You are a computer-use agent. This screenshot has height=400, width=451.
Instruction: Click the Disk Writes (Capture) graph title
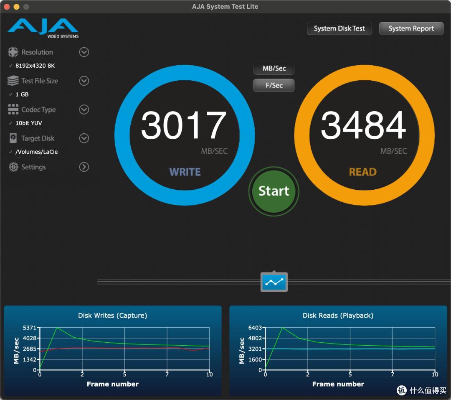coord(112,315)
